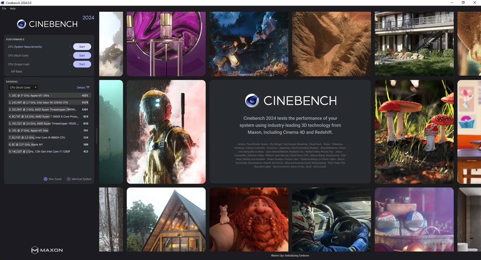The height and width of the screenshot is (260, 481).
Task: Click the ranking list scrollbar
Action: click(x=97, y=136)
